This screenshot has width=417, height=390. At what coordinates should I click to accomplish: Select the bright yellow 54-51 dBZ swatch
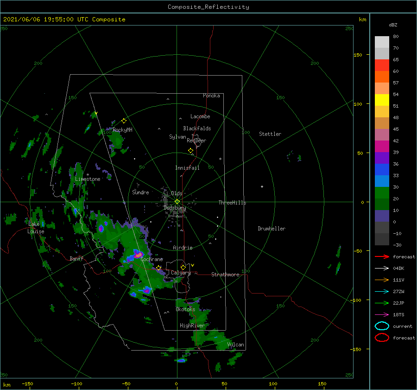coord(382,100)
